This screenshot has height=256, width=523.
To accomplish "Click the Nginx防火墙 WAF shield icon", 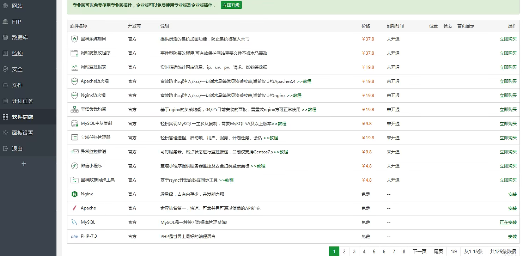I will [74, 96].
